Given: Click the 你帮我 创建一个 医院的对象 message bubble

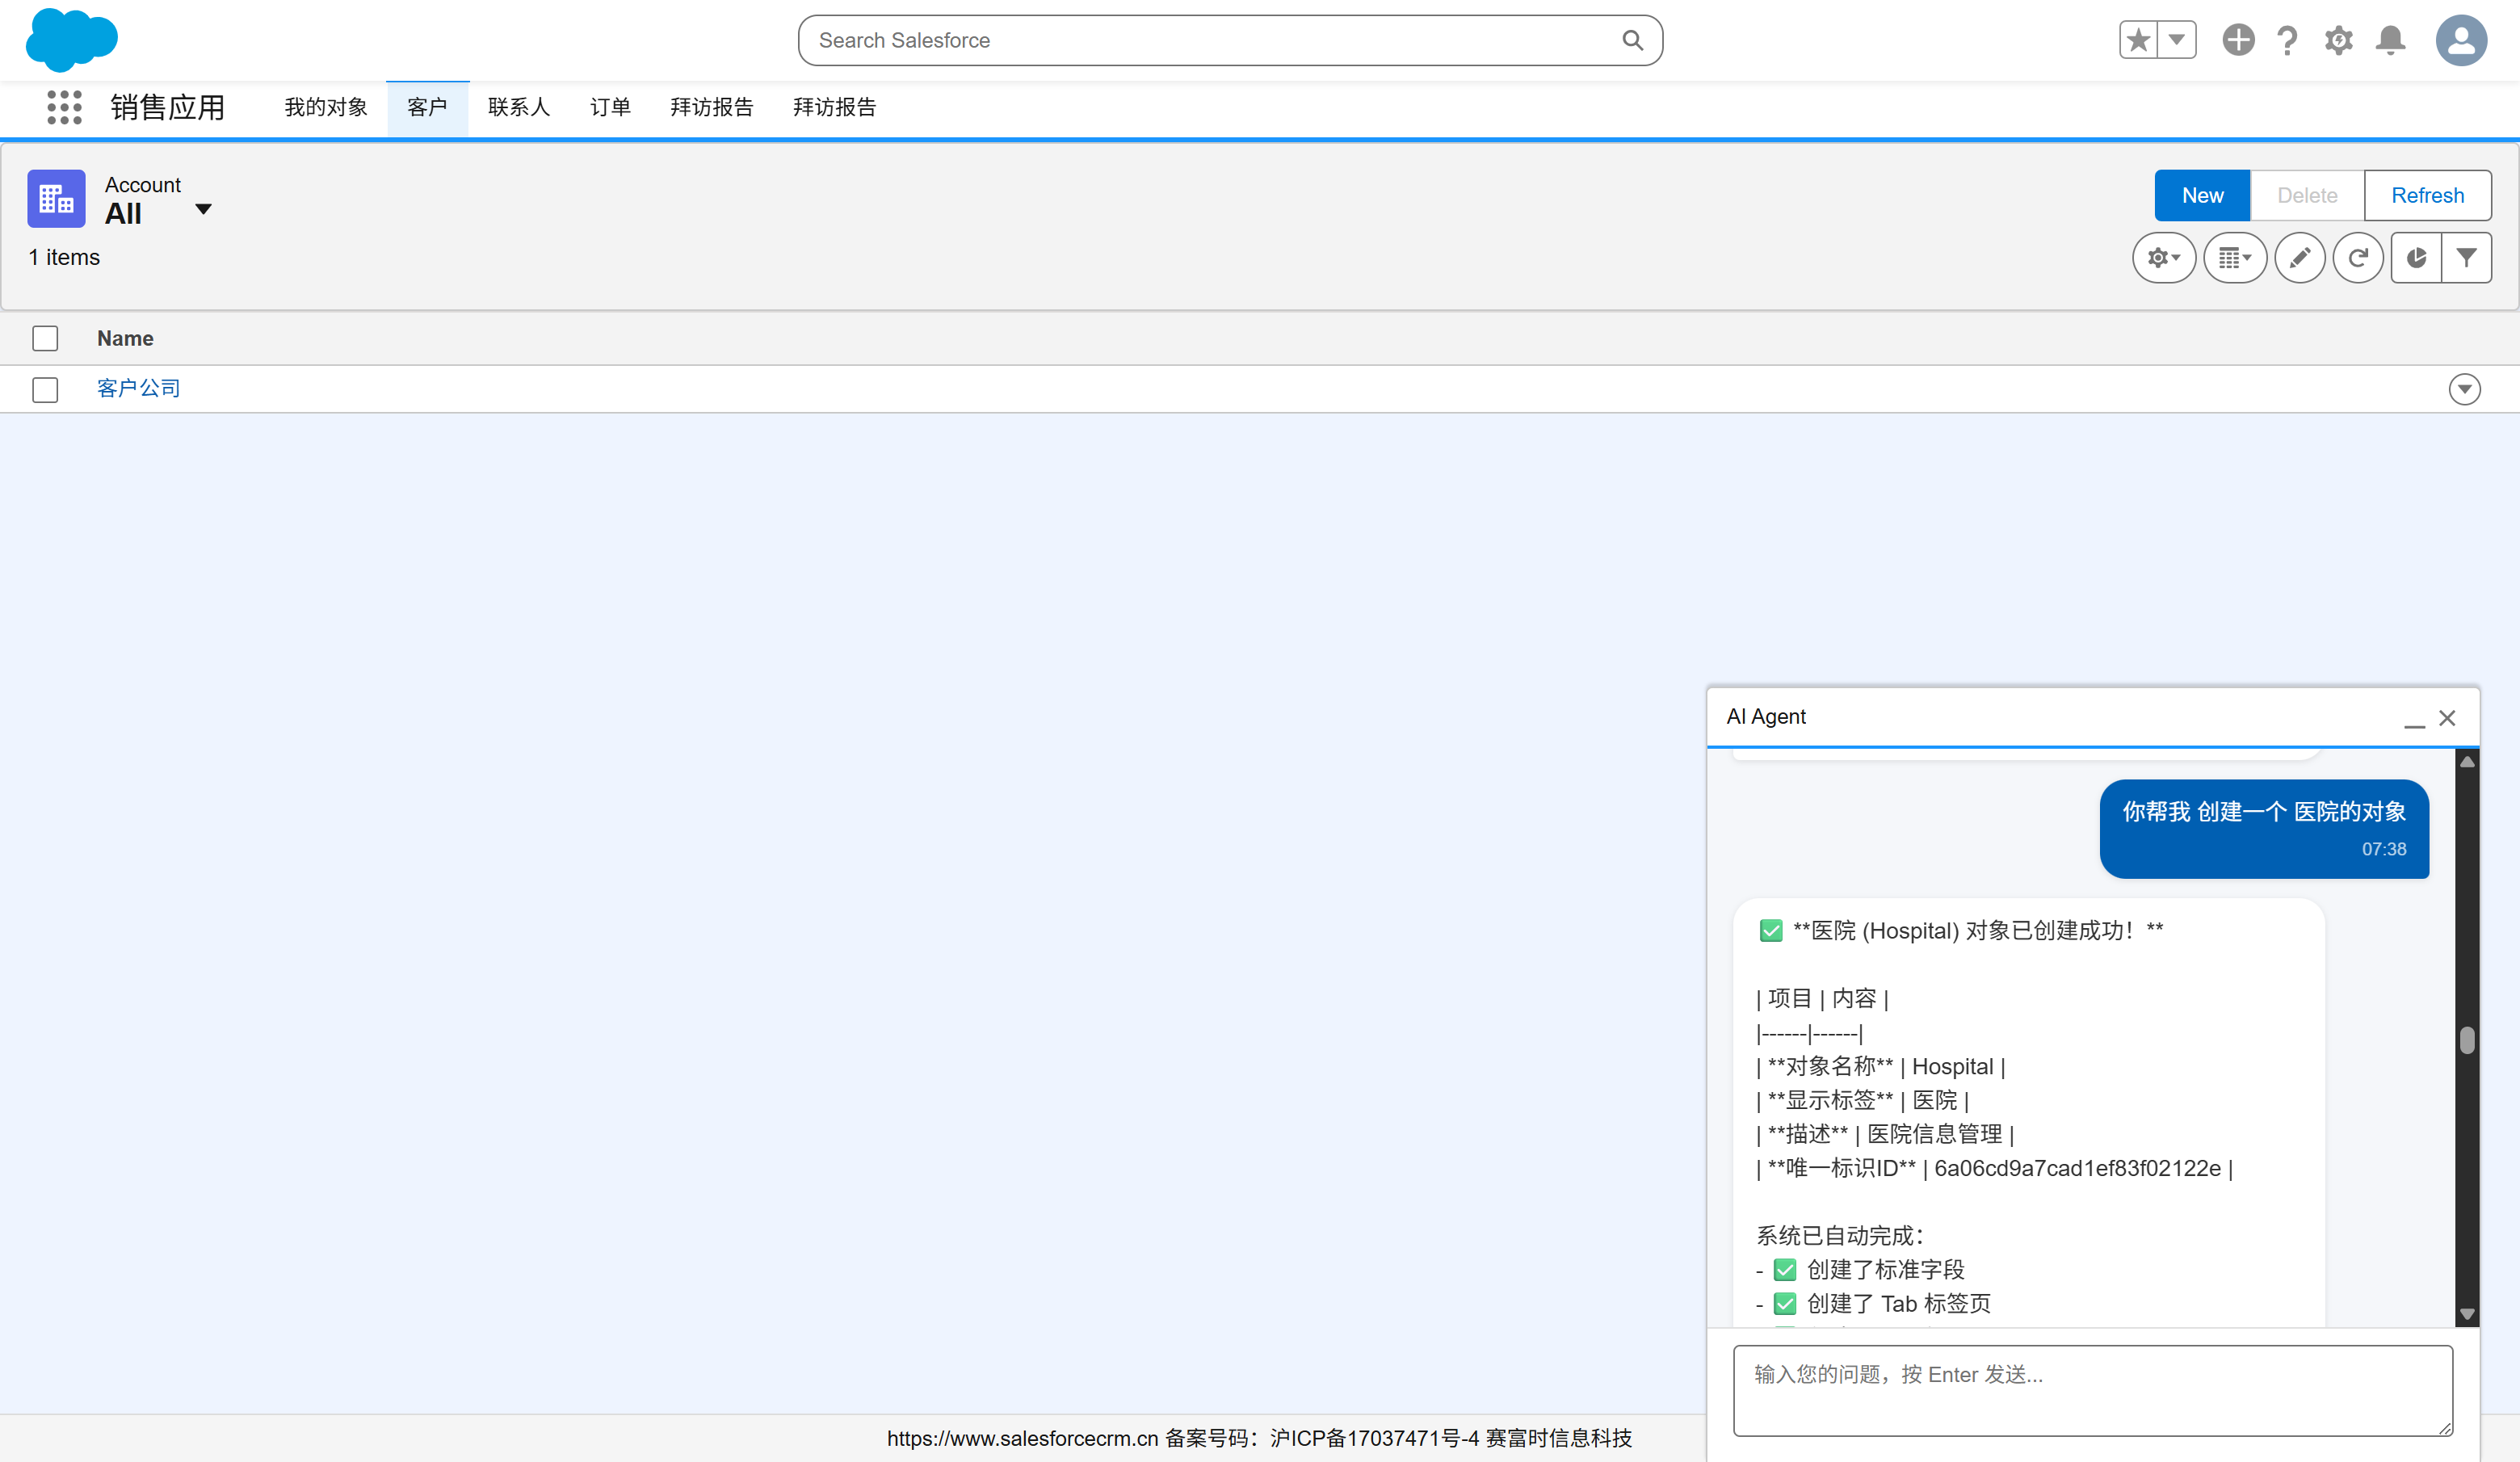Looking at the screenshot, I should point(2264,829).
